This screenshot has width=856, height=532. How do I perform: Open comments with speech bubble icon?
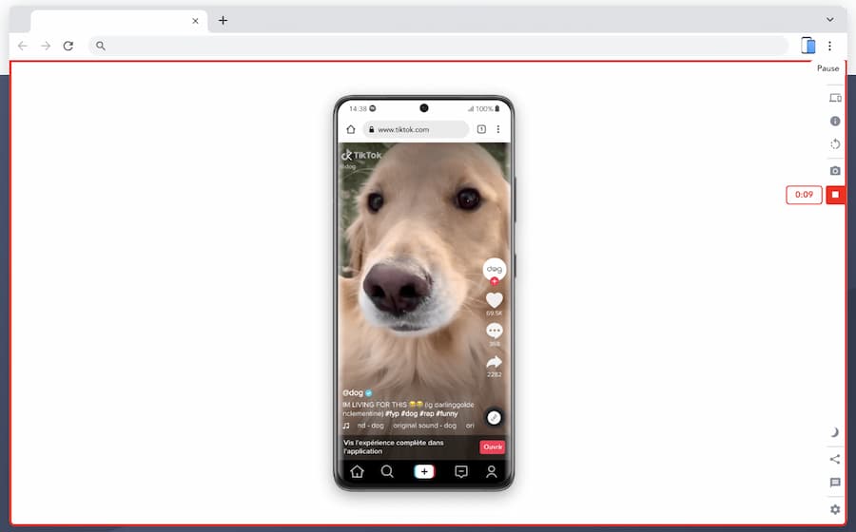494,331
